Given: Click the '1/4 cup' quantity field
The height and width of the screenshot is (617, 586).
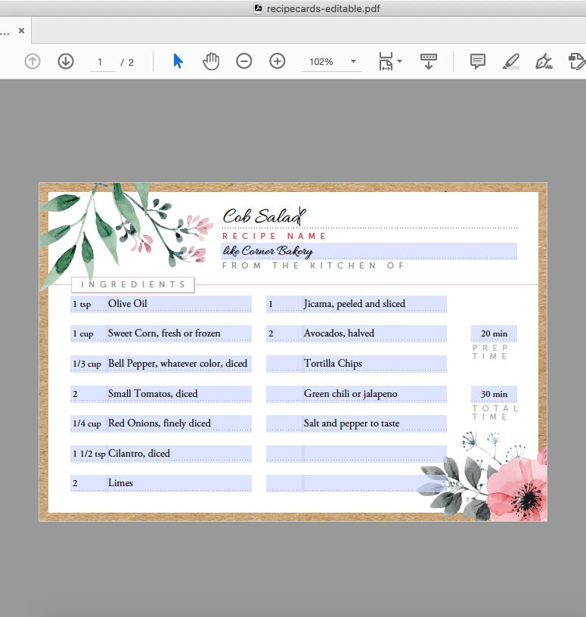Looking at the screenshot, I should (88, 423).
